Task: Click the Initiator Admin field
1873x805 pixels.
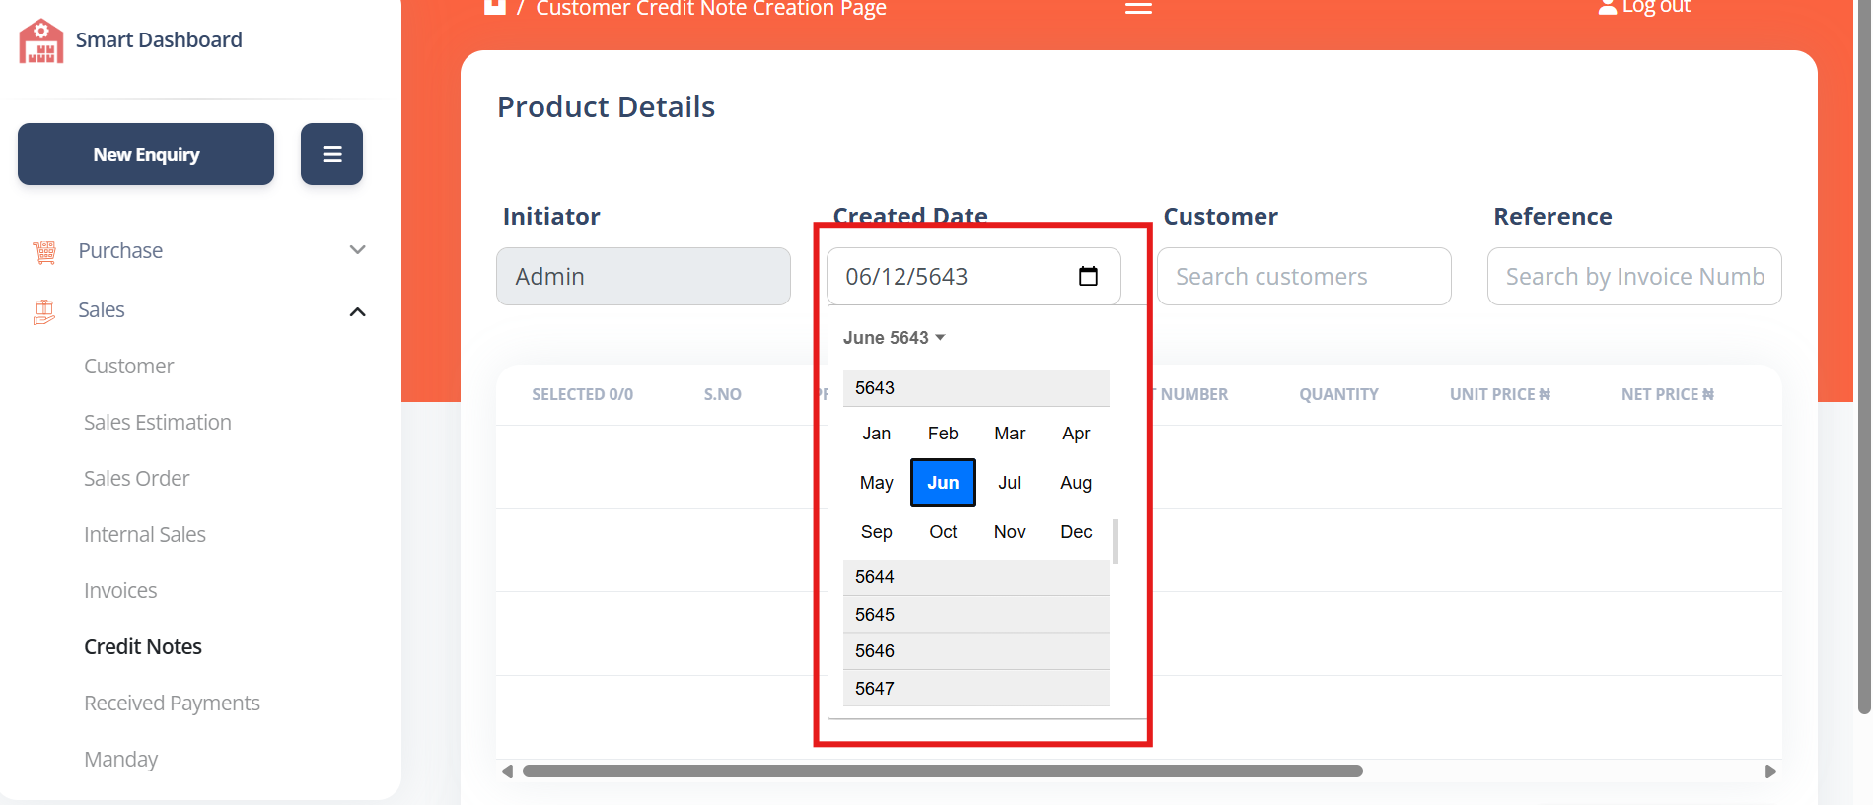Action: [643, 276]
